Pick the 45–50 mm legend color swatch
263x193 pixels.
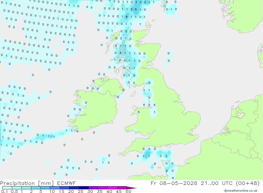tap(122, 188)
